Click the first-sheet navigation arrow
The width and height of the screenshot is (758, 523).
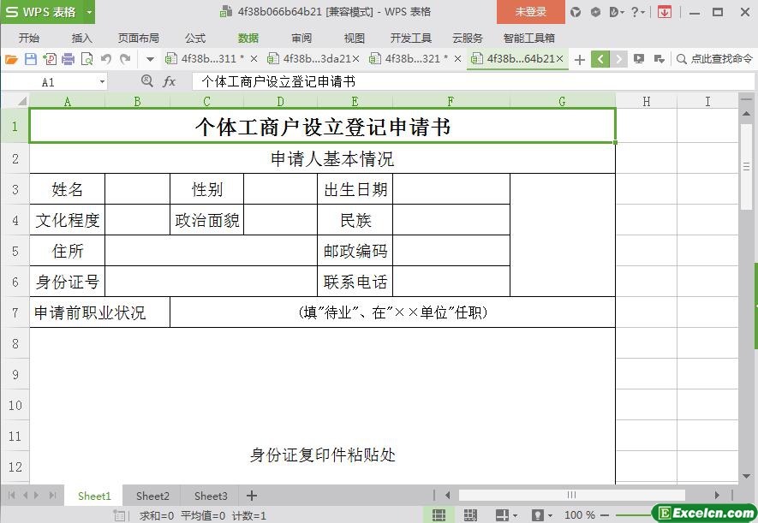point(12,496)
